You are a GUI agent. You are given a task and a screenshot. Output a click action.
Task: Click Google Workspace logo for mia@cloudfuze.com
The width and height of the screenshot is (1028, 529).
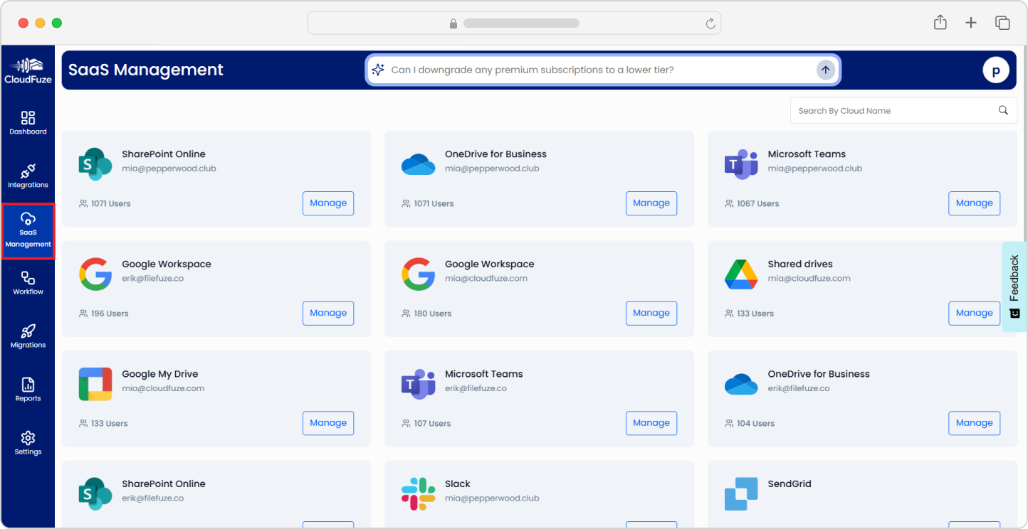pos(418,274)
